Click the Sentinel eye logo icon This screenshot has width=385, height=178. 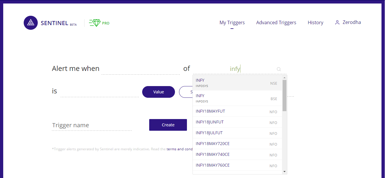click(x=31, y=23)
